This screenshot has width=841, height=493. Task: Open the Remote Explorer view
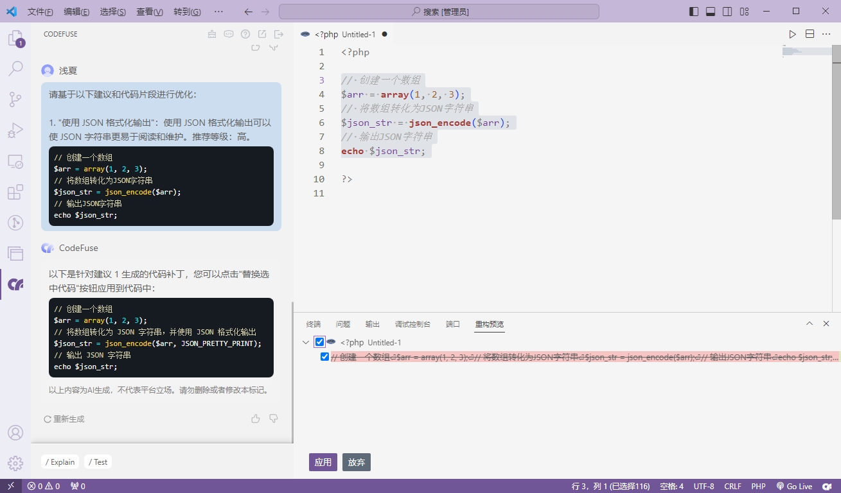pos(15,161)
